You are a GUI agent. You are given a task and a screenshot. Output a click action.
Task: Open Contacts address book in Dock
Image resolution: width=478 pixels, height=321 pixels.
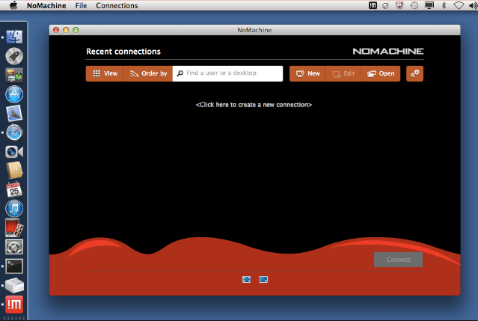[x=14, y=171]
